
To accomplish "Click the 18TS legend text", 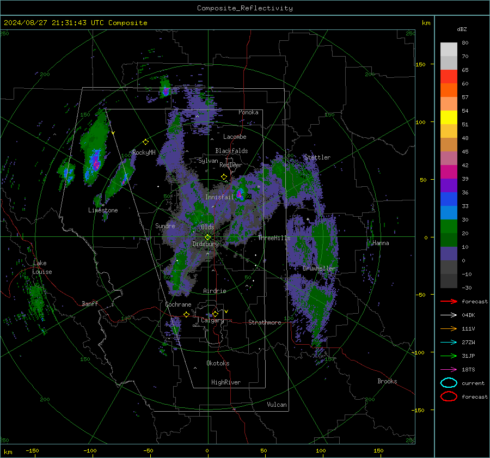I will click(468, 370).
